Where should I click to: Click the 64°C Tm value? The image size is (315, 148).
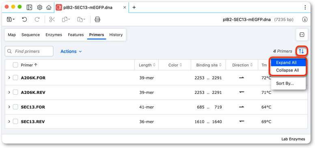tap(266, 107)
